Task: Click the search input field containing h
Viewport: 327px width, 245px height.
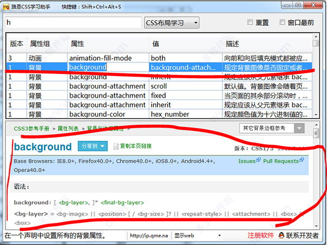Action: [x=74, y=22]
